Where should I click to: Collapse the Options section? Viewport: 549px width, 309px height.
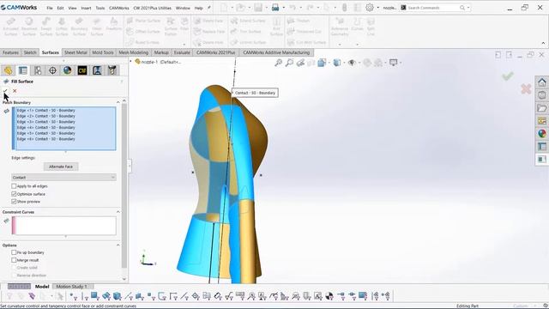tap(118, 245)
